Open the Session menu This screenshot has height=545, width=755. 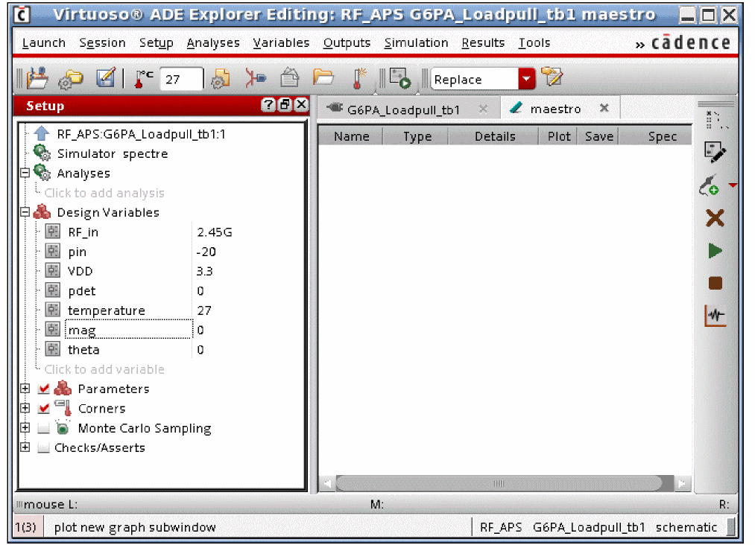[x=102, y=43]
